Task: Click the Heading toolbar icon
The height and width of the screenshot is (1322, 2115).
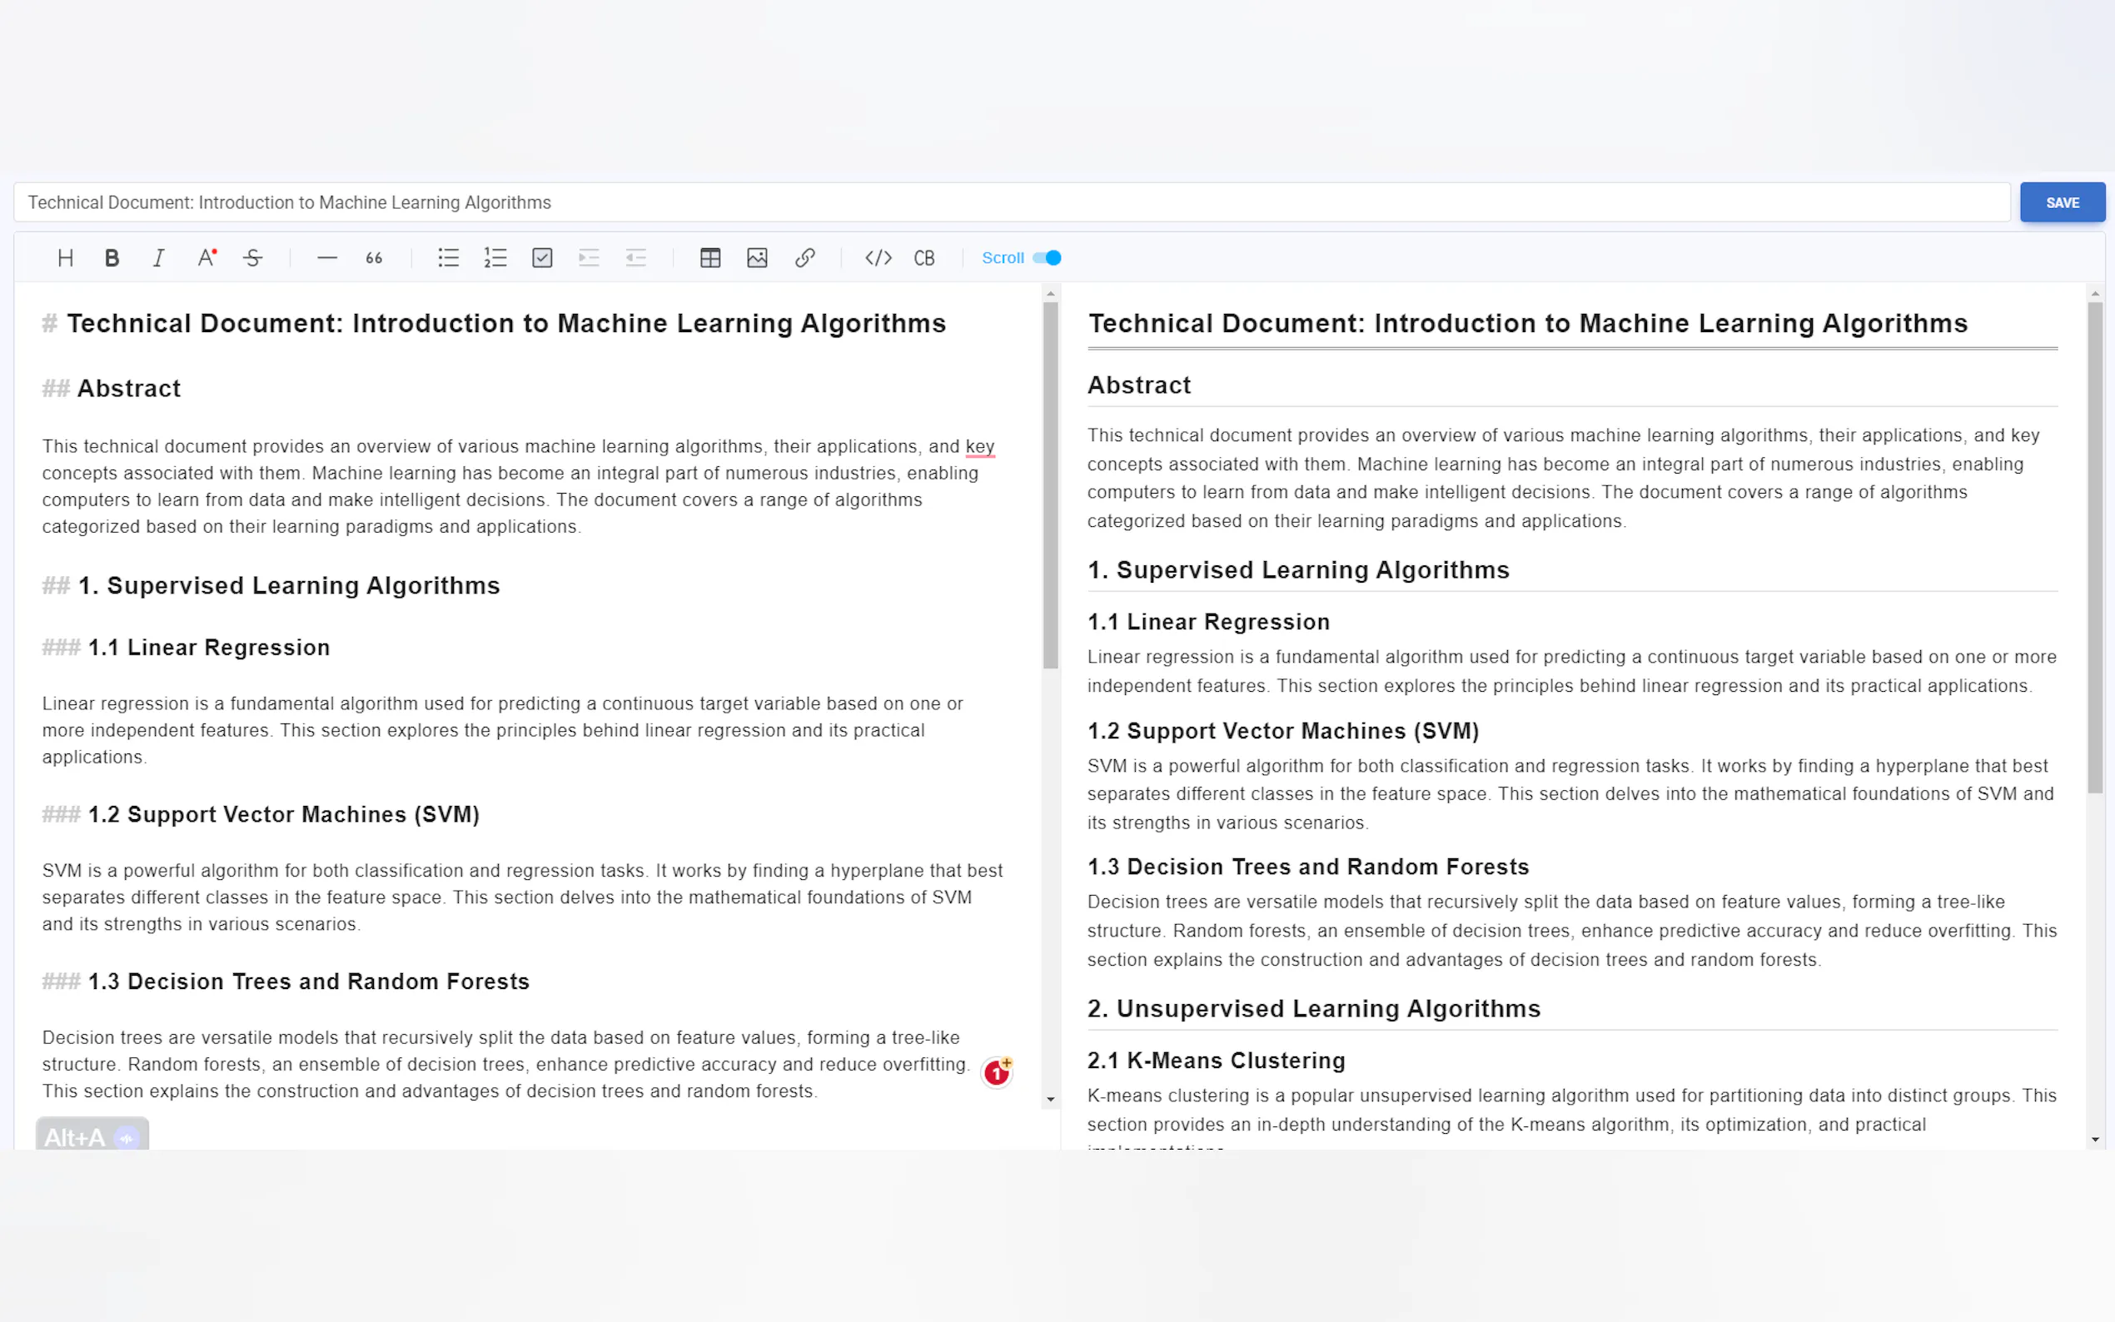Action: coord(65,258)
